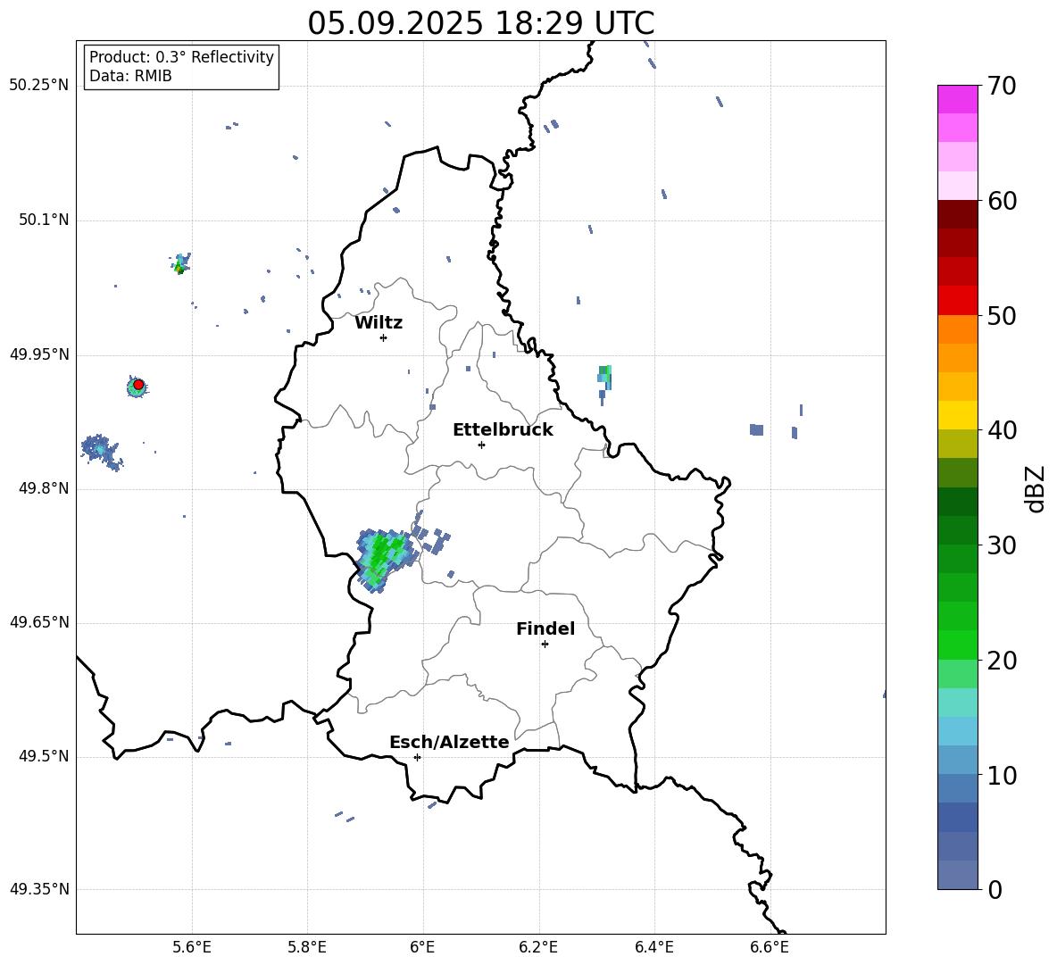Select the Wiltz station label
Screen dimensions: 1057x965
click(x=379, y=323)
